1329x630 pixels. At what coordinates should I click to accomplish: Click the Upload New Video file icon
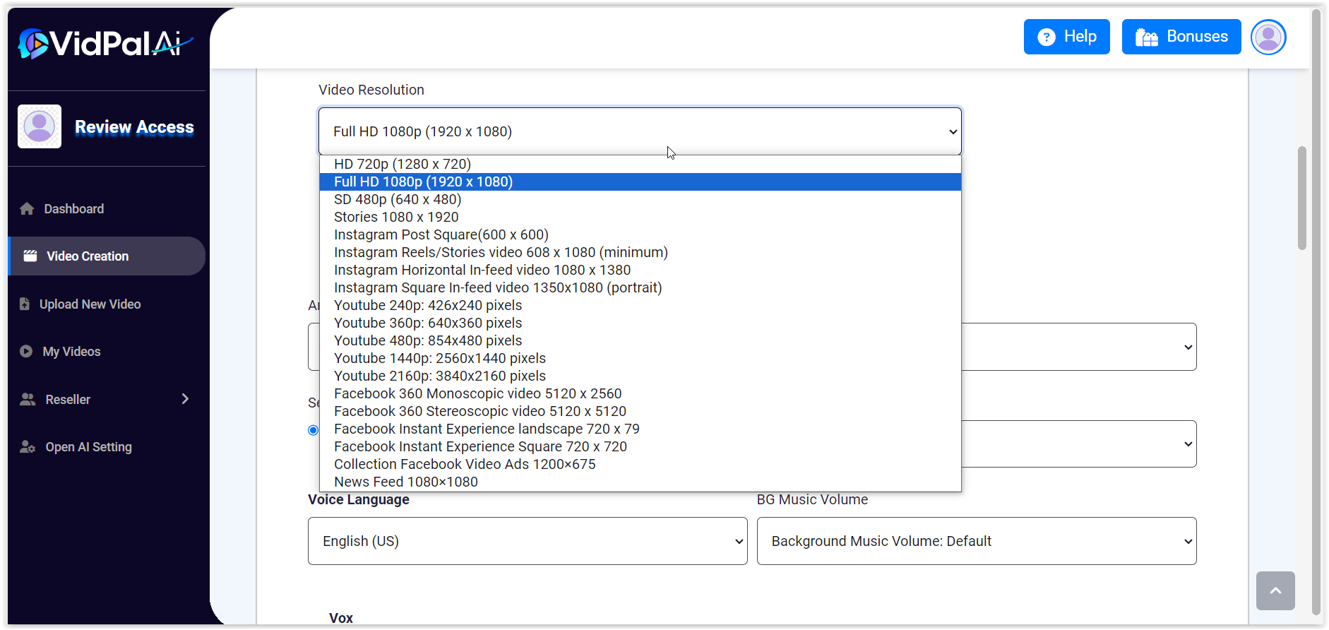[x=25, y=304]
